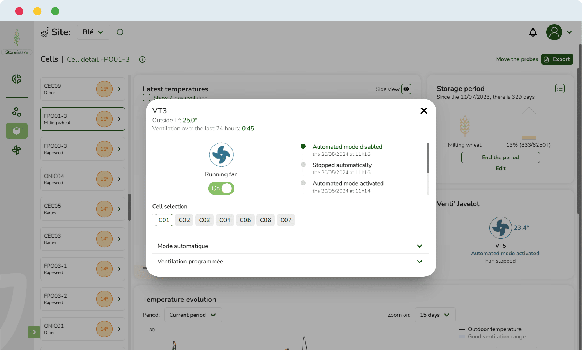Click the storage period list icon
This screenshot has height=350, width=582.
tap(560, 89)
